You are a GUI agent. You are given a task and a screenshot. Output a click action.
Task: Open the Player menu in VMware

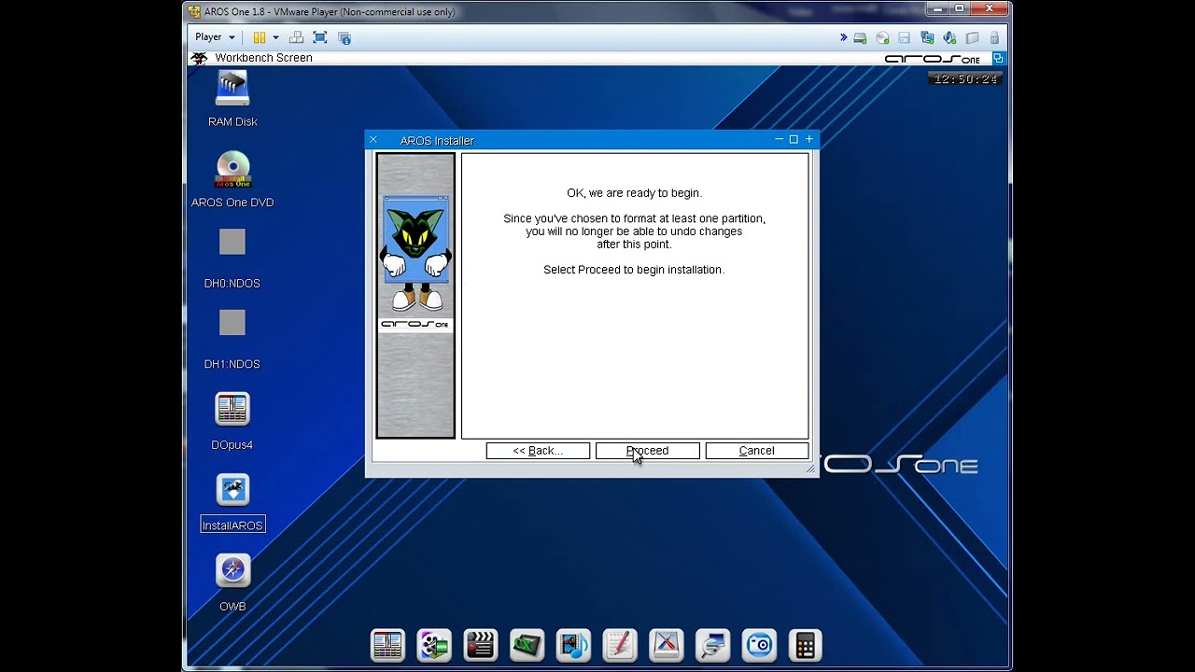(x=215, y=37)
